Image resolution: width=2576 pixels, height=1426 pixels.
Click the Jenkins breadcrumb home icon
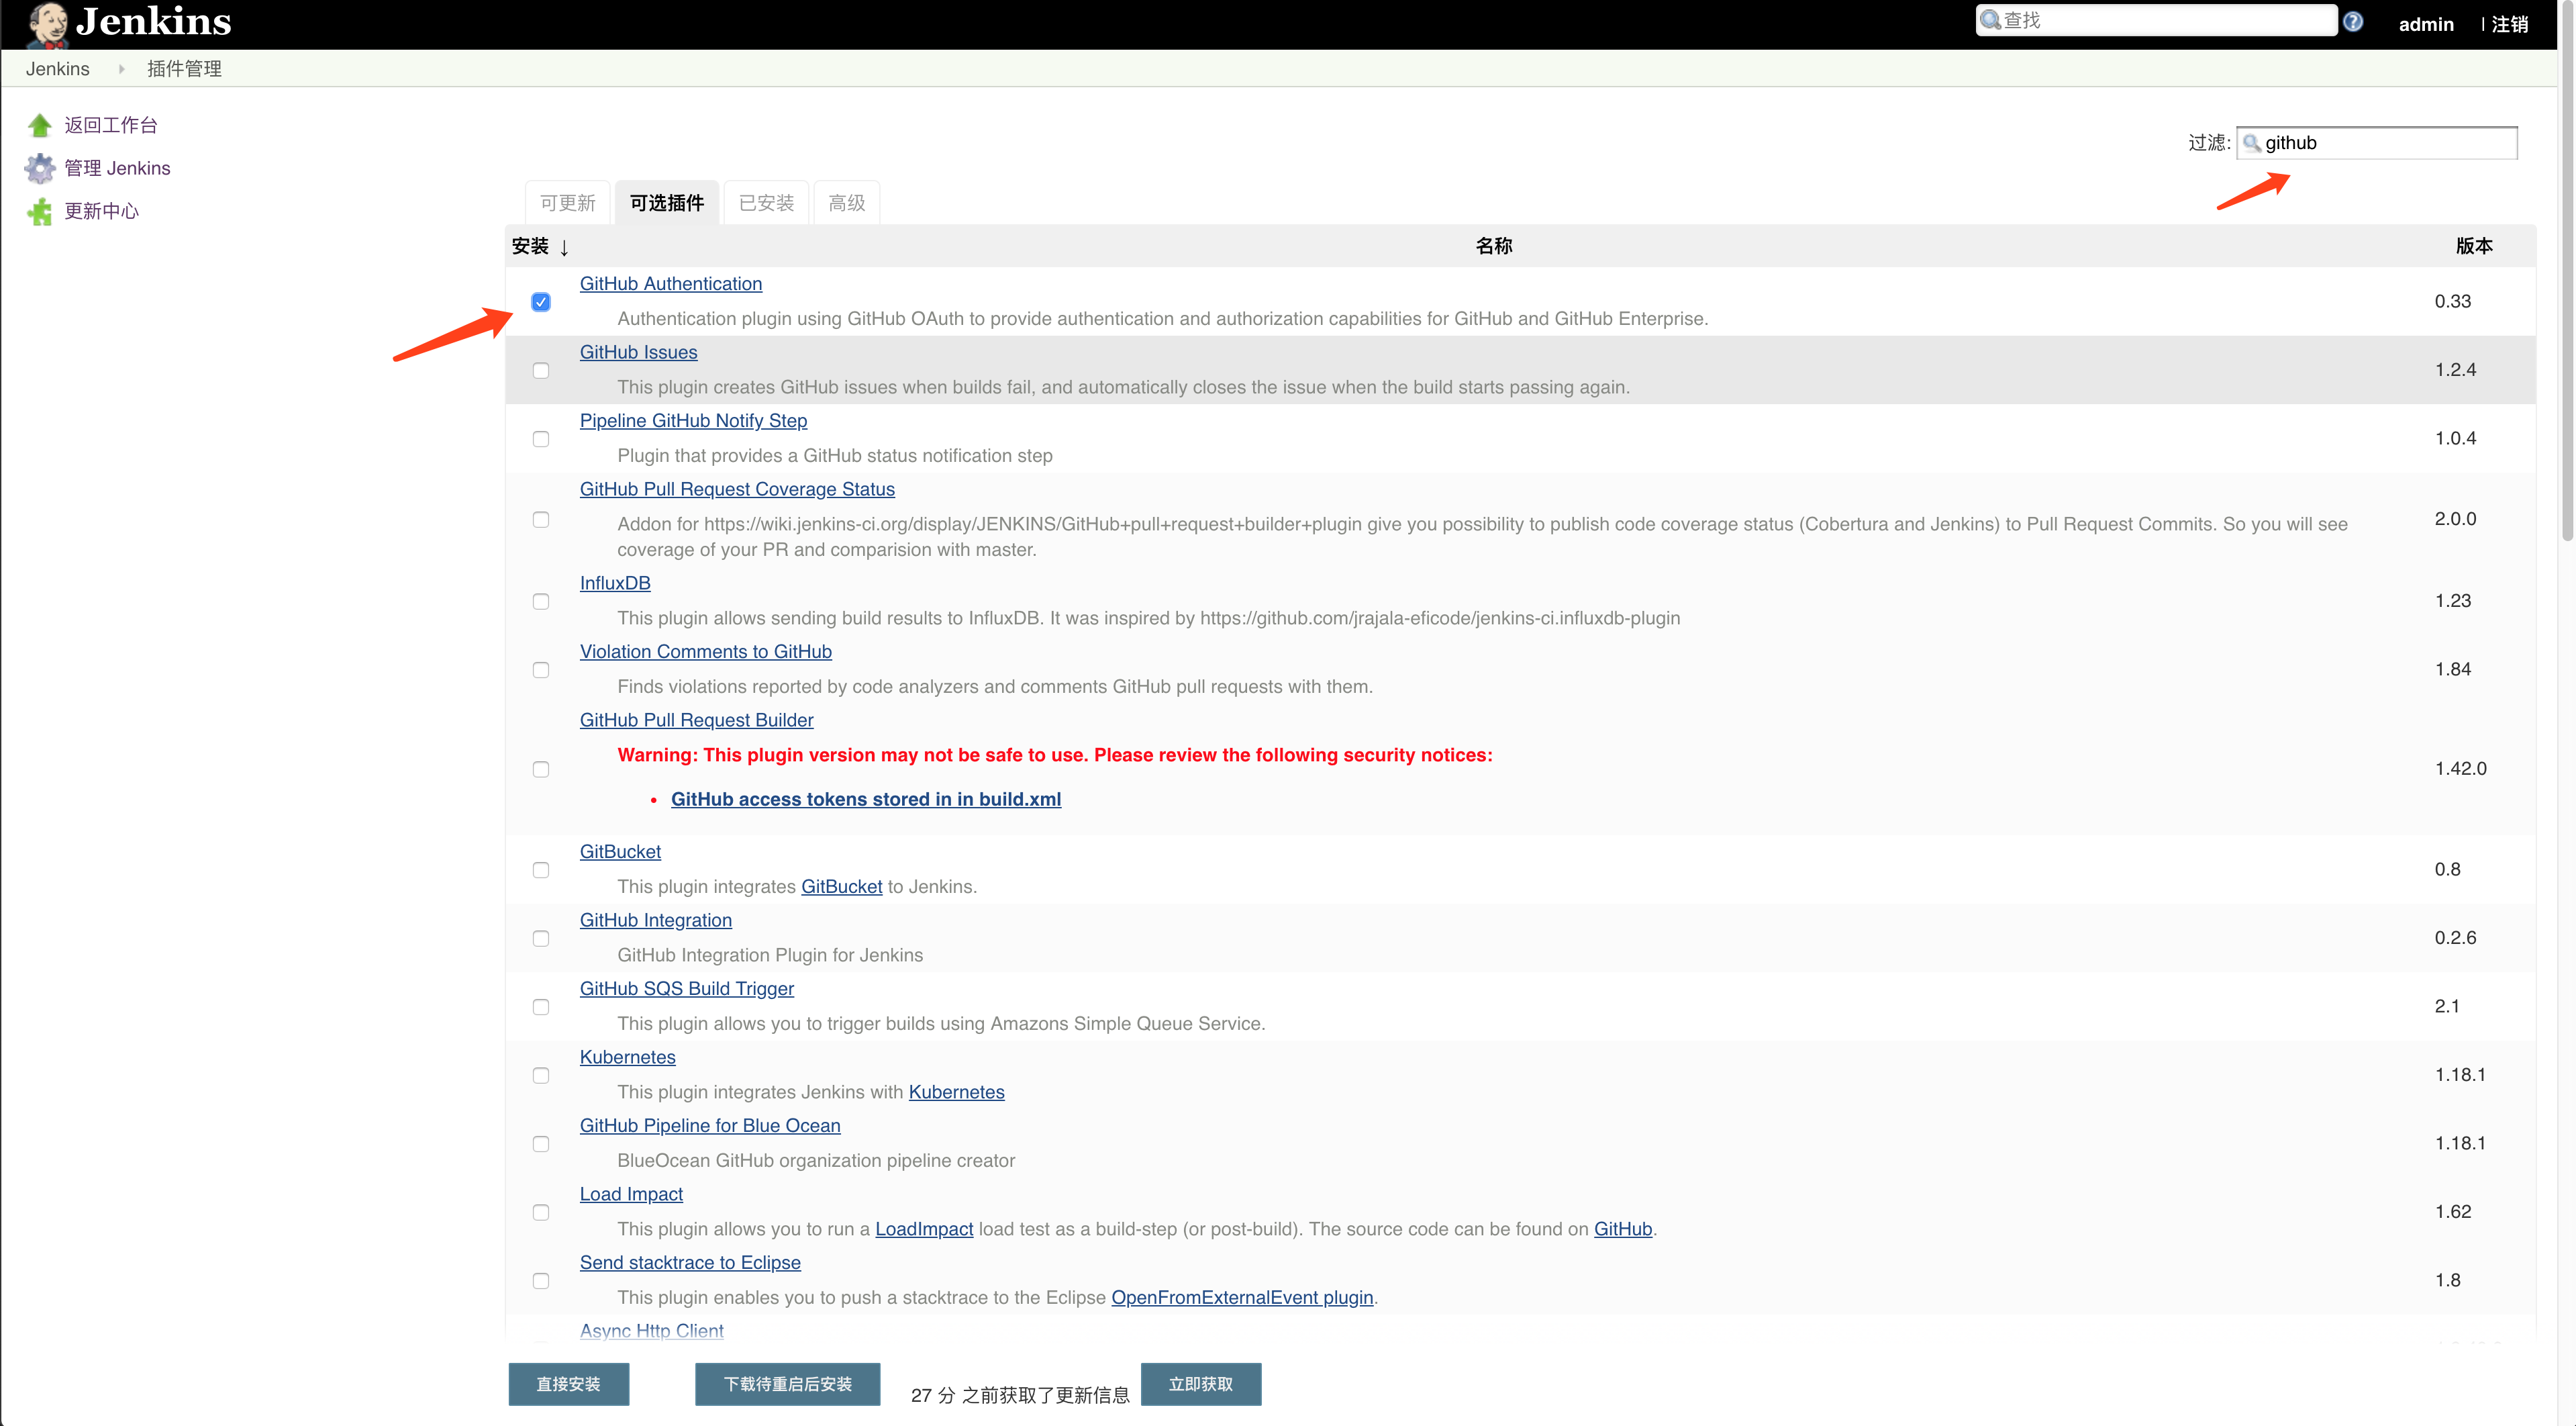(x=56, y=68)
